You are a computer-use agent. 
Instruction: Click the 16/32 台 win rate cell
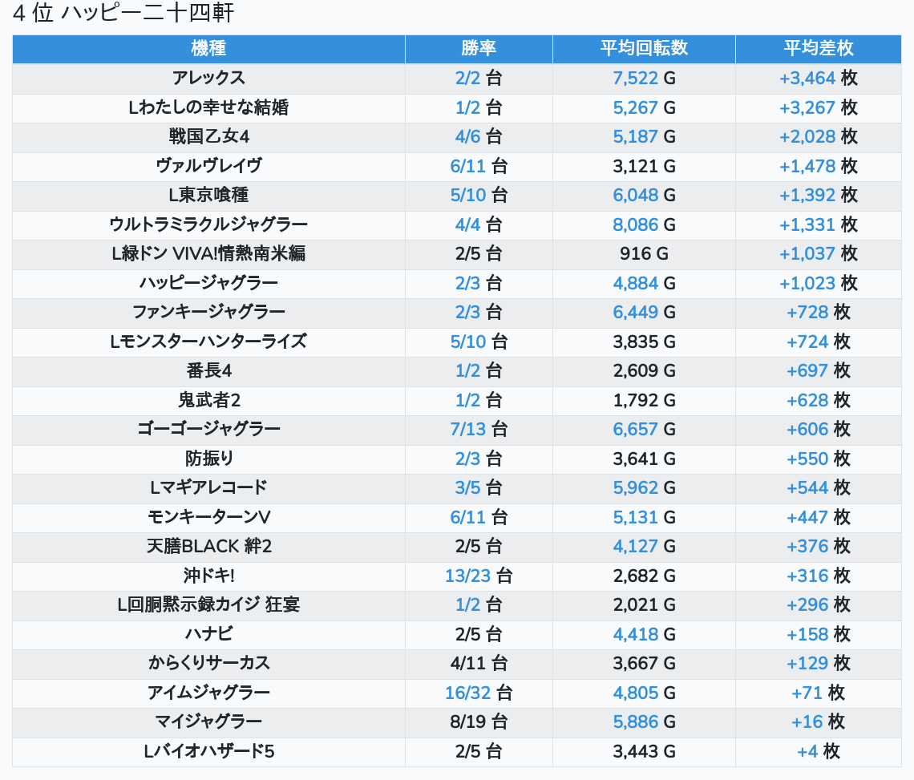point(479,693)
